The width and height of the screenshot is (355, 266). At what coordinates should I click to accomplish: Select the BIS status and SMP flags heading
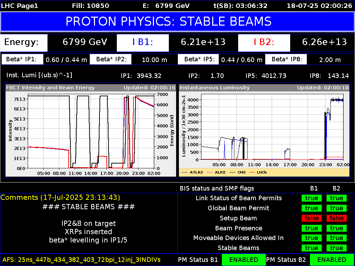pyautogui.click(x=217, y=188)
